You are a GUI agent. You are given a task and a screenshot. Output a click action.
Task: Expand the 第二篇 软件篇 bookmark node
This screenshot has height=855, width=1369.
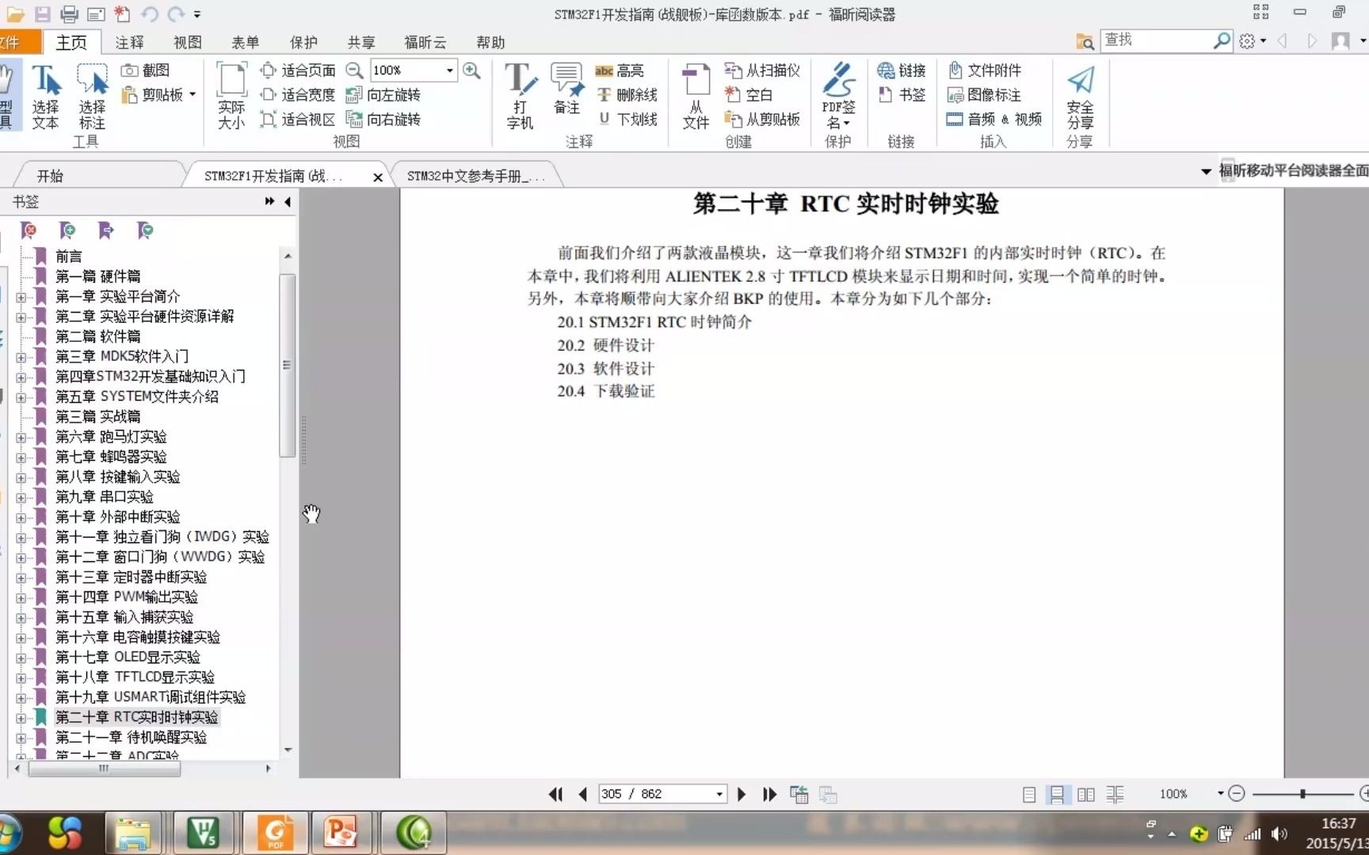point(20,336)
